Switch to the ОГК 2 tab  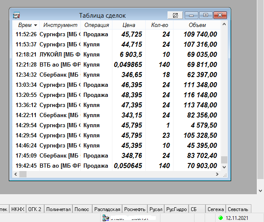pos(35,209)
